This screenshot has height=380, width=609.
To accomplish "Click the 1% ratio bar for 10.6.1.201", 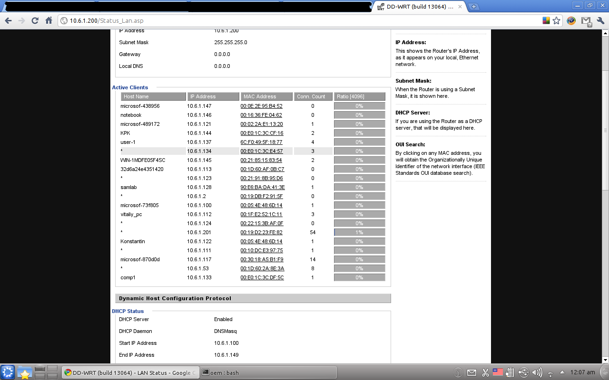I will pos(360,232).
